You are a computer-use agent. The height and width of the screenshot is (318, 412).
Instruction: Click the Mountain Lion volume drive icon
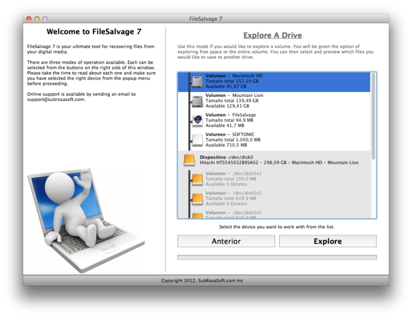tap(197, 102)
